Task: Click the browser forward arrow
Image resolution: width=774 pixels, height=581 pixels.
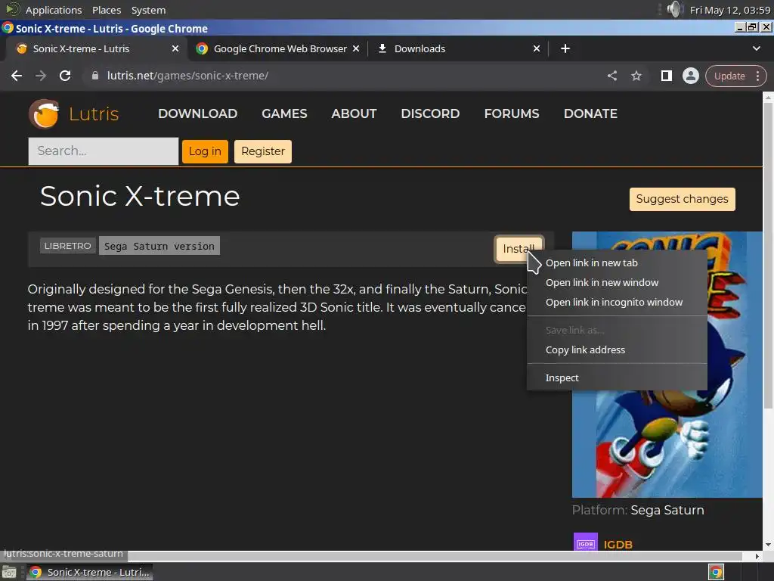Action: pyautogui.click(x=41, y=76)
